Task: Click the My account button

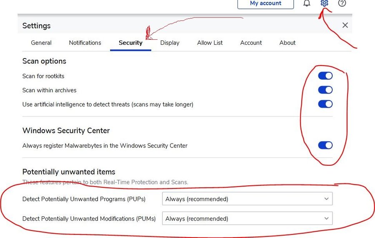Action: [x=265, y=3]
